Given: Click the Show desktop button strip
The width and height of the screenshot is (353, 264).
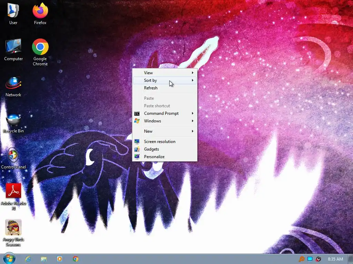Looking at the screenshot, I should click(x=350, y=259).
